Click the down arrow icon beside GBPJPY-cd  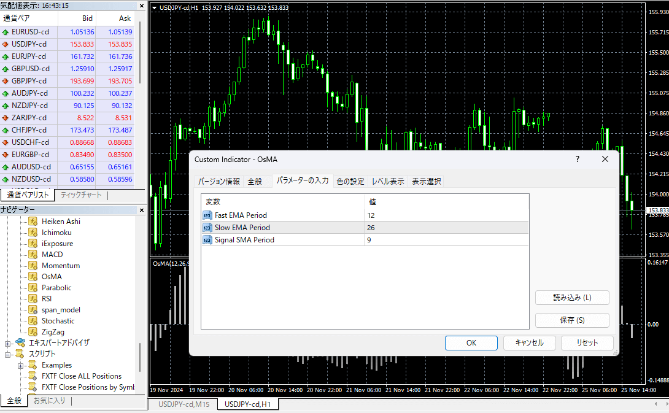pyautogui.click(x=6, y=81)
